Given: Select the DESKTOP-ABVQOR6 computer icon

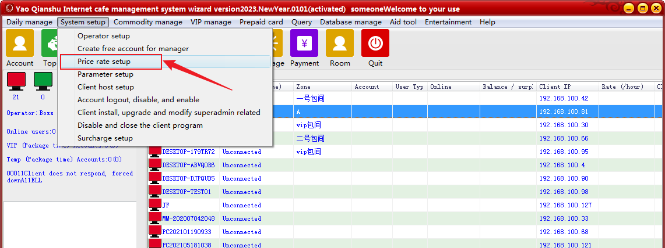Looking at the screenshot, I should click(155, 165).
